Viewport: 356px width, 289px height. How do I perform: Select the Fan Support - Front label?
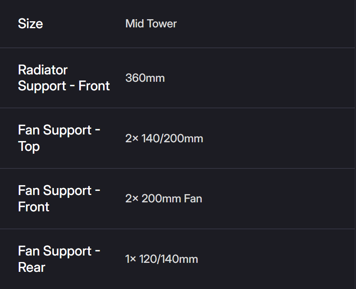coord(59,199)
